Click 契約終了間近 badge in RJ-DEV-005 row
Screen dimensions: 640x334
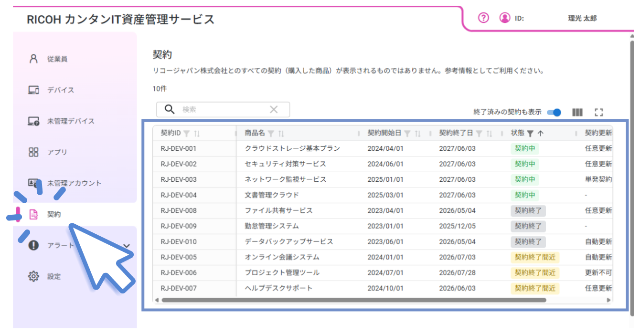tap(535, 257)
